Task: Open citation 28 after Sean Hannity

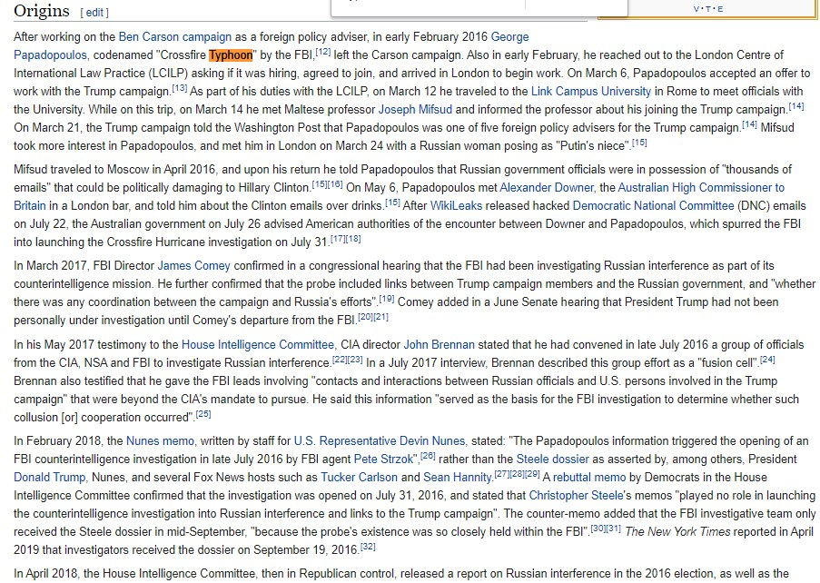Action: [518, 474]
